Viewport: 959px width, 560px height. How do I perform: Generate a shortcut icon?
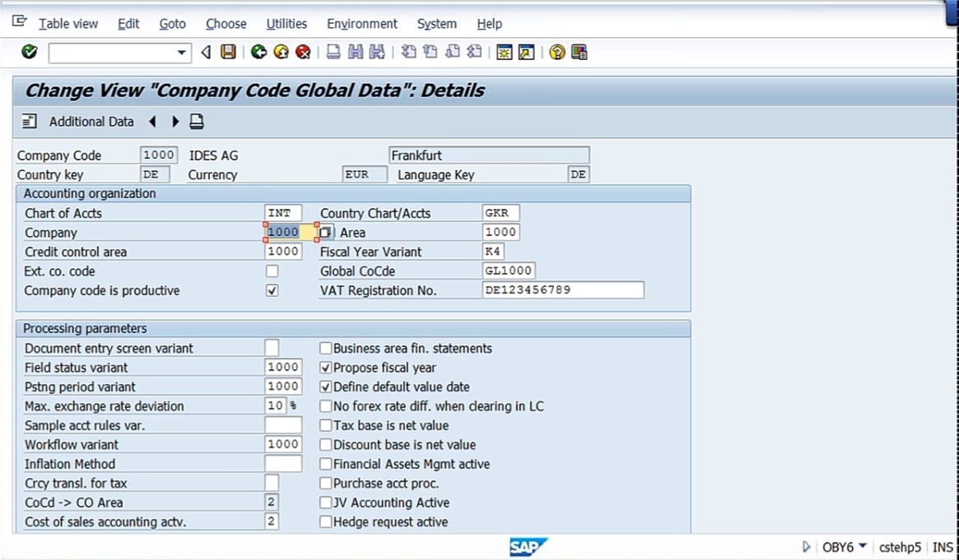(x=526, y=52)
